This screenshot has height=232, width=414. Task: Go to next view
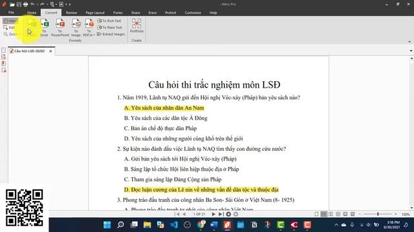(x=235, y=214)
